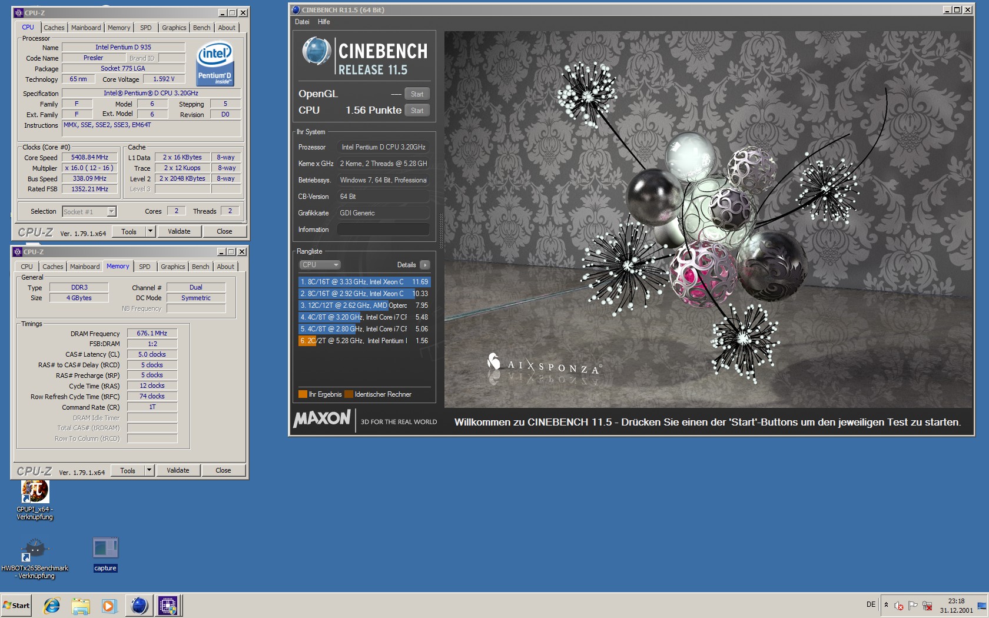The height and width of the screenshot is (618, 989).
Task: Click the upper CPU-Z title bar icon
Action: [19, 12]
